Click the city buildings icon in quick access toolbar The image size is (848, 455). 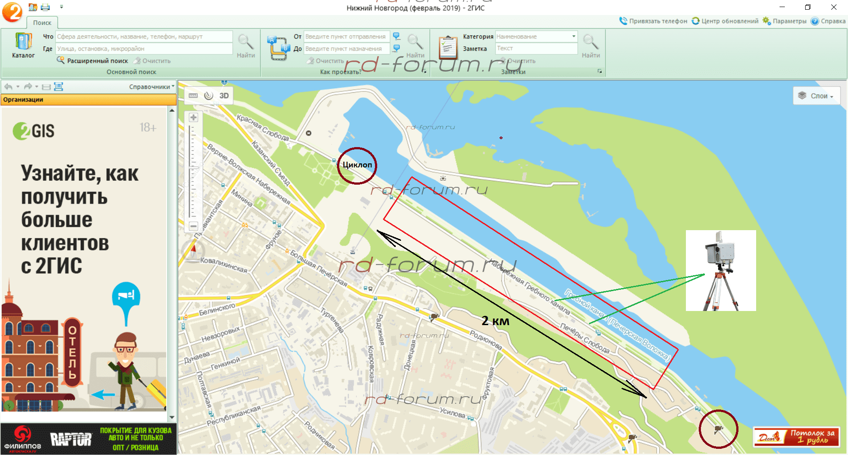(x=33, y=7)
